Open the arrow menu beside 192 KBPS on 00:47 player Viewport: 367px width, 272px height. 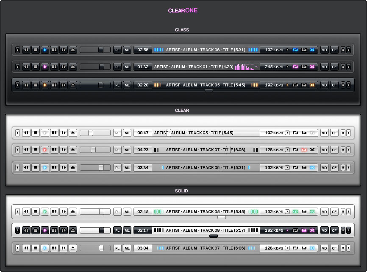(x=287, y=133)
